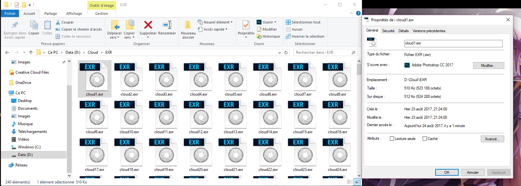Click the Avancé... button
521x186 pixels.
click(x=492, y=139)
